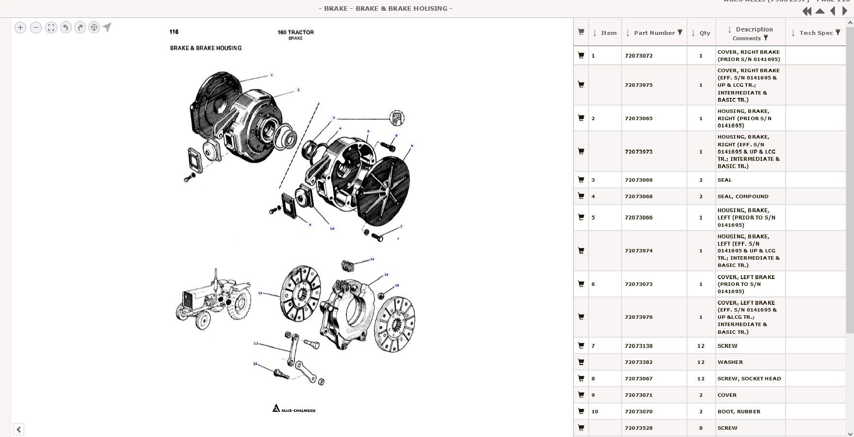Open the Tech Spec column filter
854x437 pixels.
pos(838,32)
